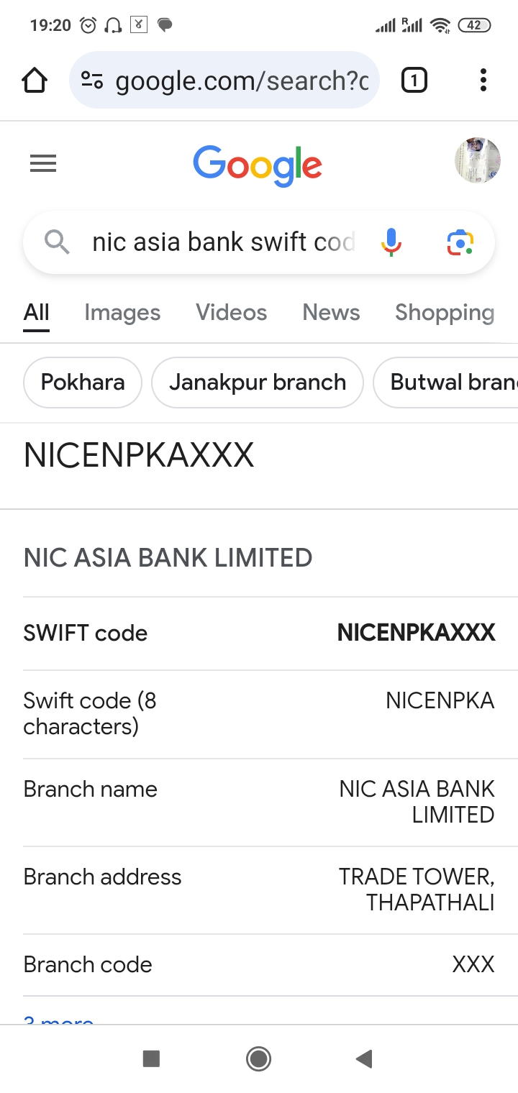Switch to the Images tab
Image resolution: width=518 pixels, height=1093 pixels.
pyautogui.click(x=122, y=313)
